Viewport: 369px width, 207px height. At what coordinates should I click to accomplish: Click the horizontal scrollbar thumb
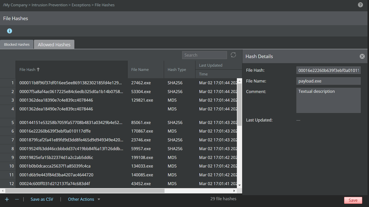pyautogui.click(x=85, y=191)
